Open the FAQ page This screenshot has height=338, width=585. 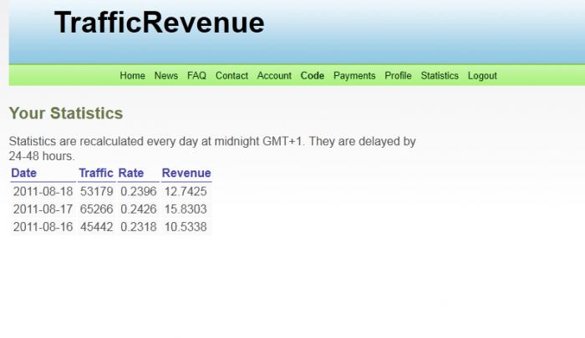tap(196, 76)
